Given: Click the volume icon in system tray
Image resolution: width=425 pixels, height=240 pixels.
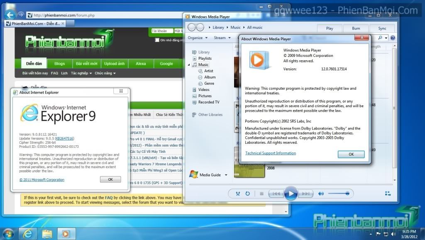Looking at the screenshot, I should pos(393,234).
